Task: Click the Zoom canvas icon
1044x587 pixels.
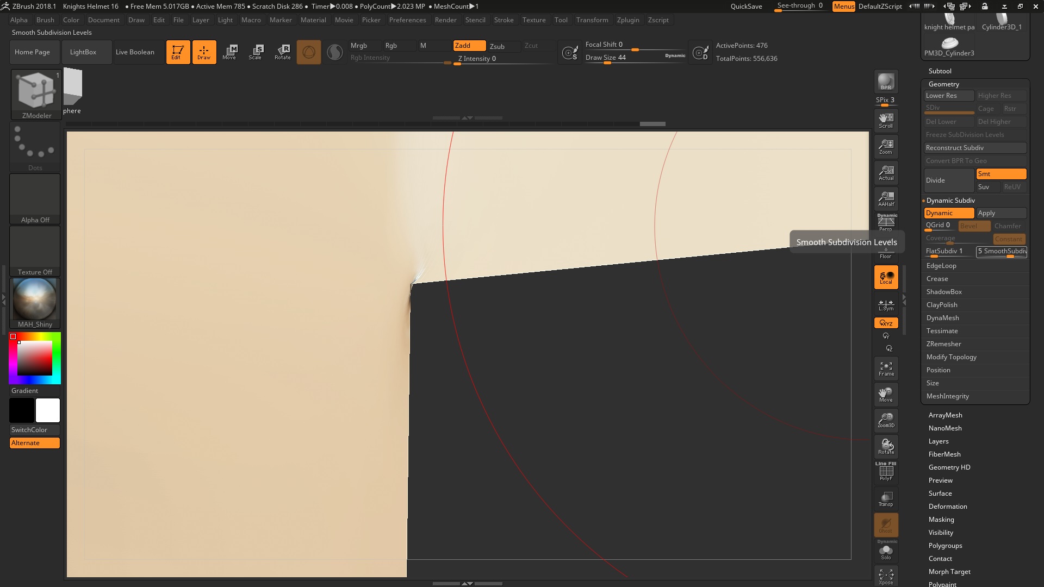Action: (886, 146)
